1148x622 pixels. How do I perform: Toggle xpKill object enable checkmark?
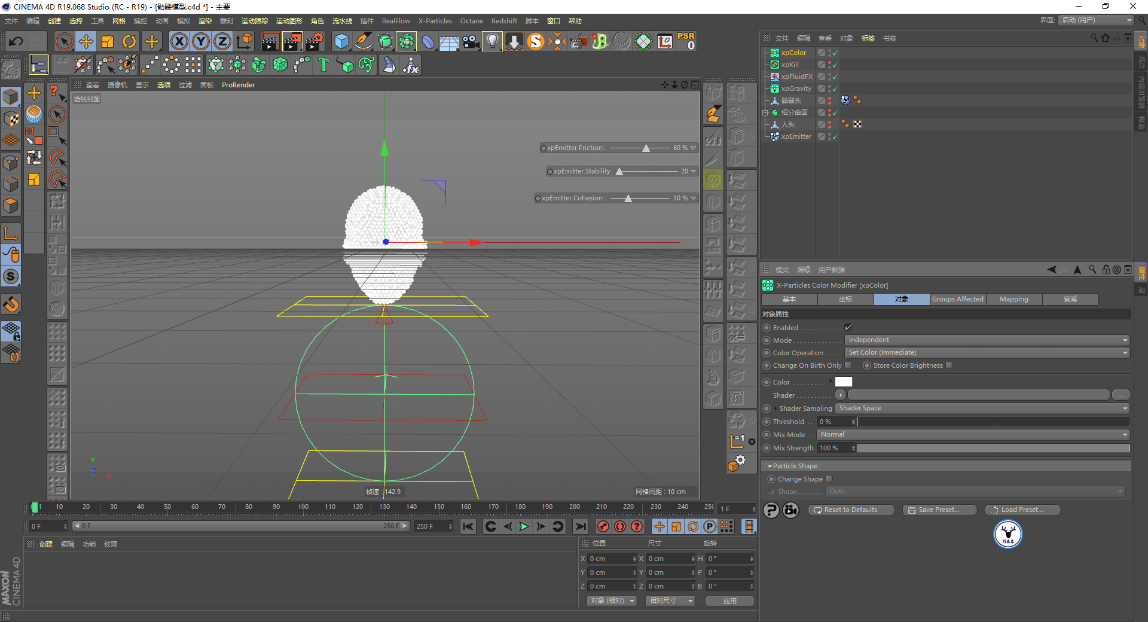coord(835,65)
